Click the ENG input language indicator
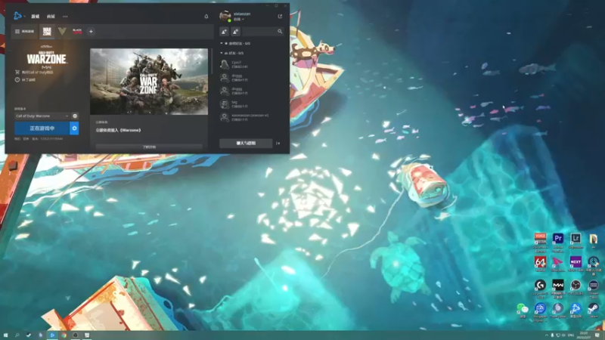The width and height of the screenshot is (605, 340). pos(571,335)
